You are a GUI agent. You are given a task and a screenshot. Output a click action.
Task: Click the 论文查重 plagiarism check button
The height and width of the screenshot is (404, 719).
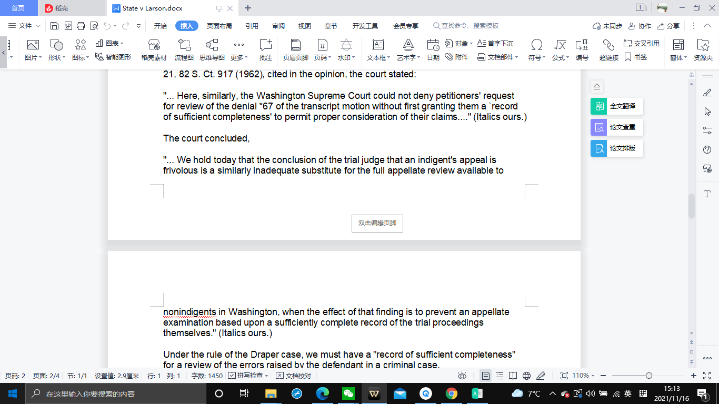617,127
